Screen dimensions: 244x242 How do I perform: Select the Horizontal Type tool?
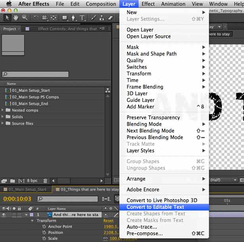[82, 18]
